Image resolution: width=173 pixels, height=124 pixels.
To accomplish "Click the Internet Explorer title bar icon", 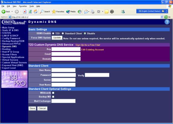I will tap(2, 2).
